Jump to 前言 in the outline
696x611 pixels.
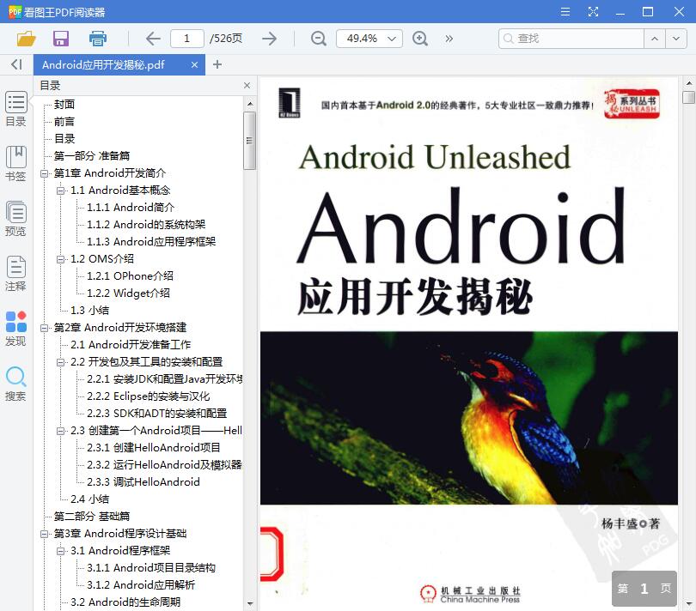(x=64, y=122)
